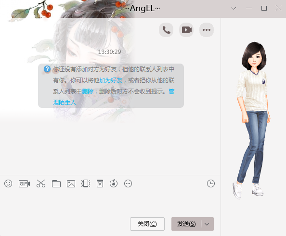286x236 pixels.
Task: Select the scissors screenshot tool
Action: (41, 184)
